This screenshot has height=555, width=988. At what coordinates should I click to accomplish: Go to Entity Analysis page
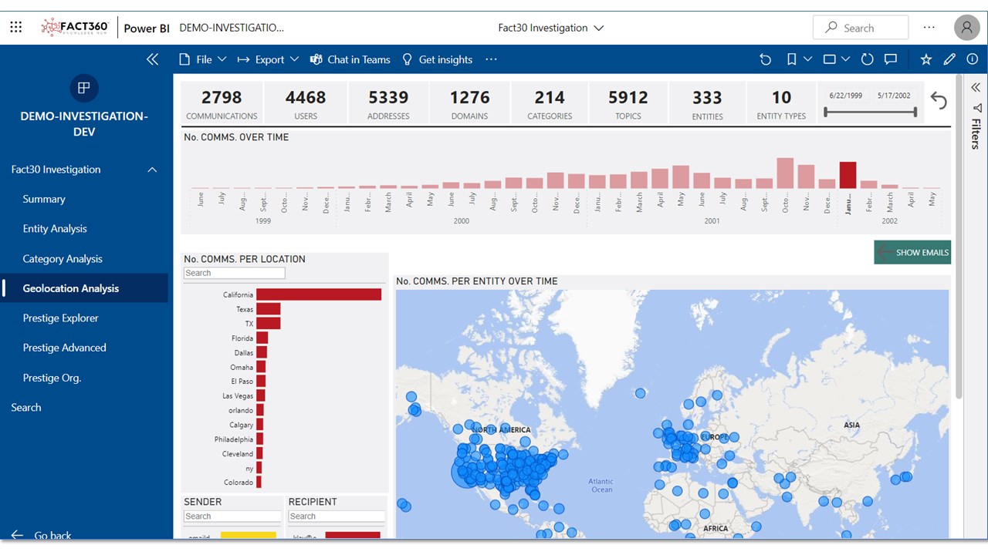pyautogui.click(x=55, y=229)
